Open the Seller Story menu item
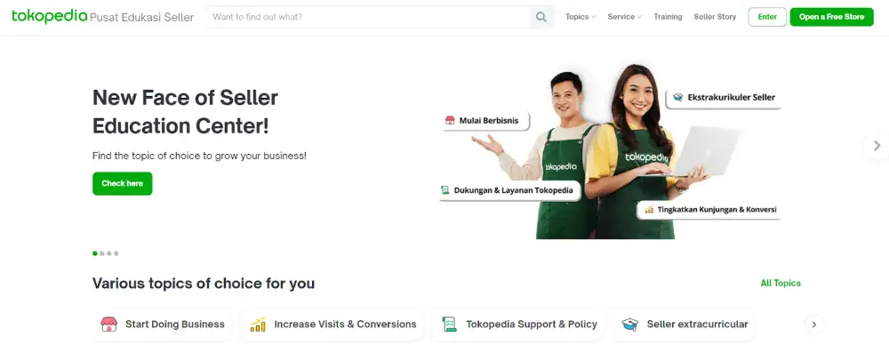The image size is (889, 361). 715,17
